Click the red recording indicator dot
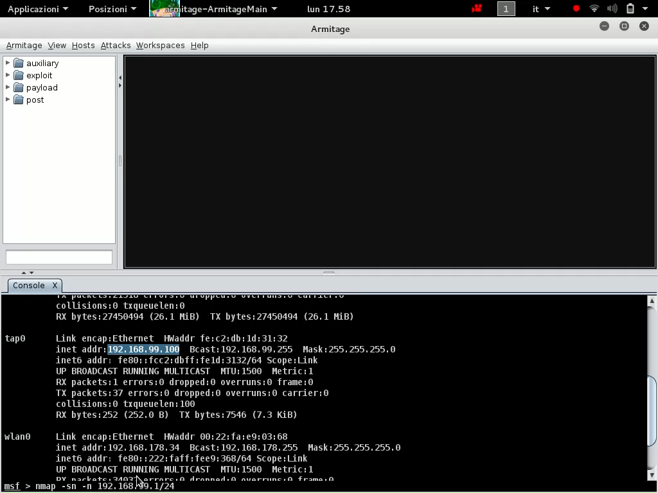Viewport: 658px width, 493px height. (x=576, y=9)
